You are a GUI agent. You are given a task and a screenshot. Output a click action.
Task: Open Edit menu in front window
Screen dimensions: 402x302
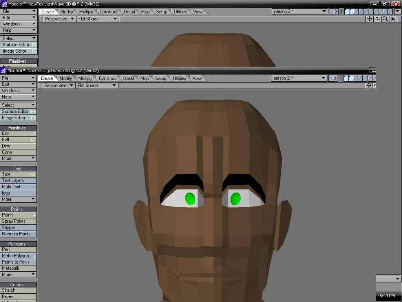click(x=18, y=84)
